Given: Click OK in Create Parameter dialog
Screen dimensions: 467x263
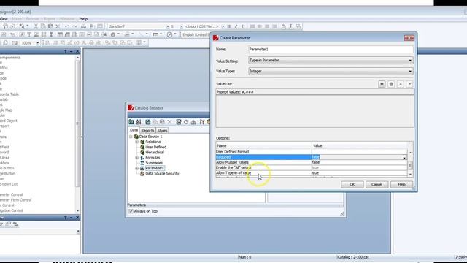Looking at the screenshot, I should 352,185.
